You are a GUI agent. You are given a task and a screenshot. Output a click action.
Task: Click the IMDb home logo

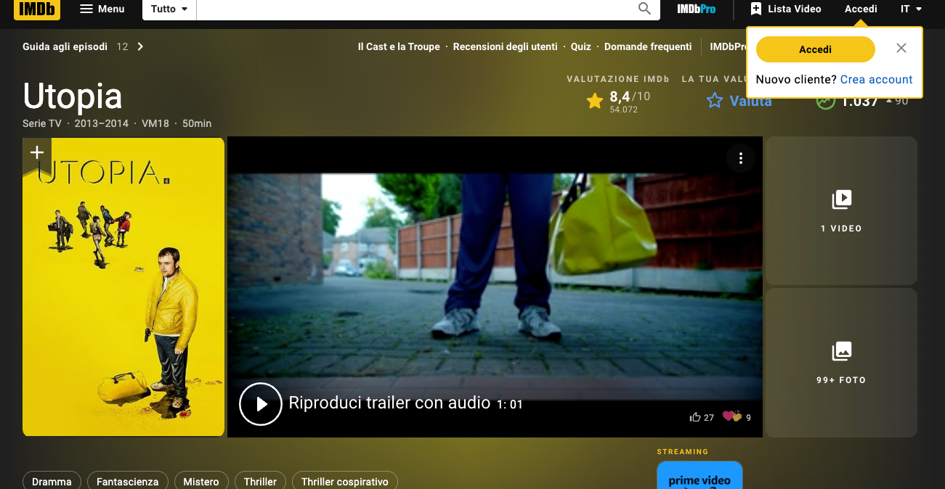click(36, 9)
